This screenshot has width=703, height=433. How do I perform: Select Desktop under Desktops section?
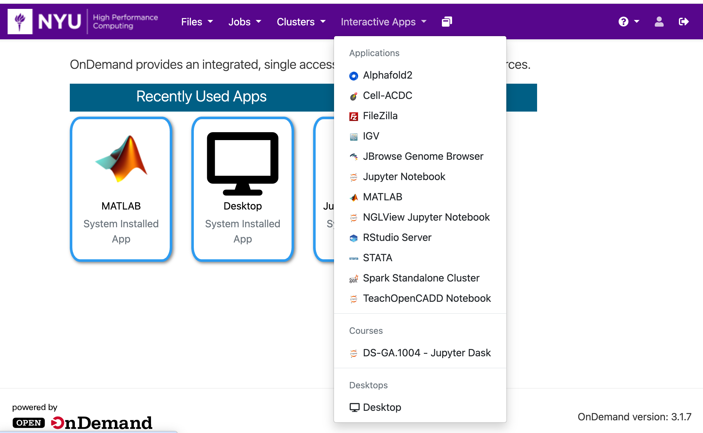(420, 407)
